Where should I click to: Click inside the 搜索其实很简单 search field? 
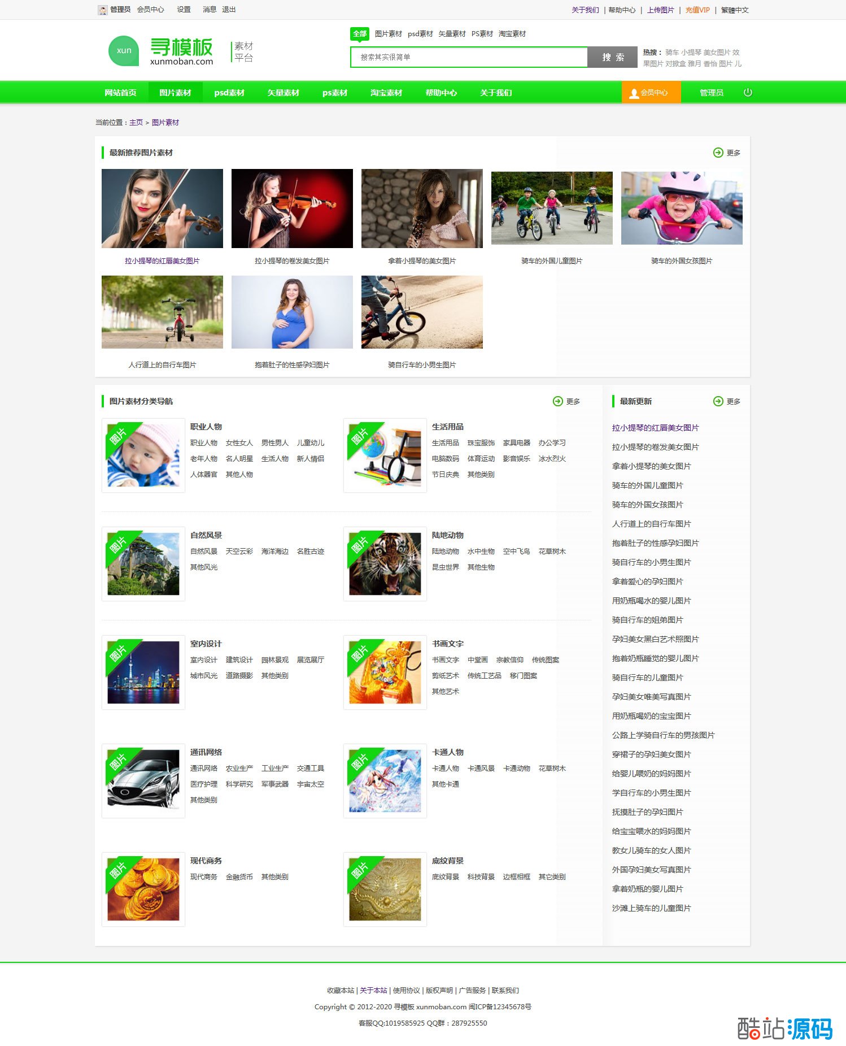469,57
